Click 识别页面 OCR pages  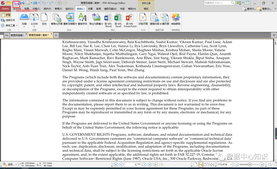tap(143, 19)
